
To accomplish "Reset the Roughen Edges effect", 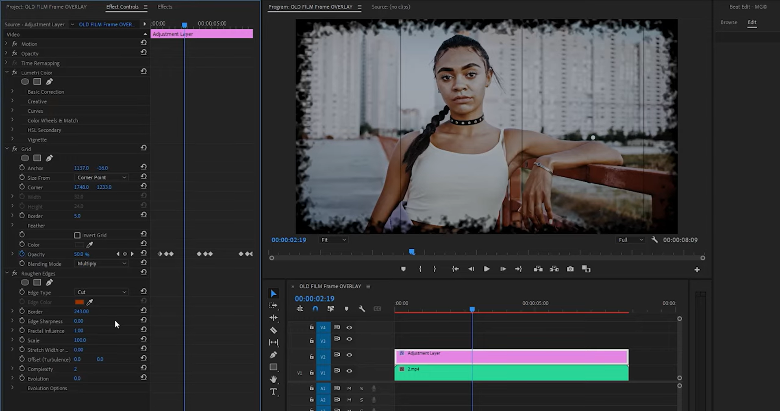I will click(x=143, y=272).
